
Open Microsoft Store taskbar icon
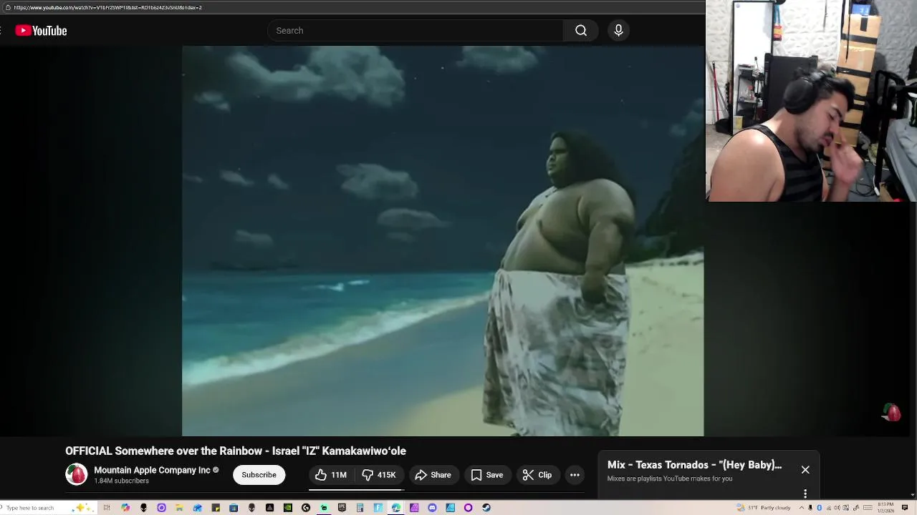pos(234,508)
